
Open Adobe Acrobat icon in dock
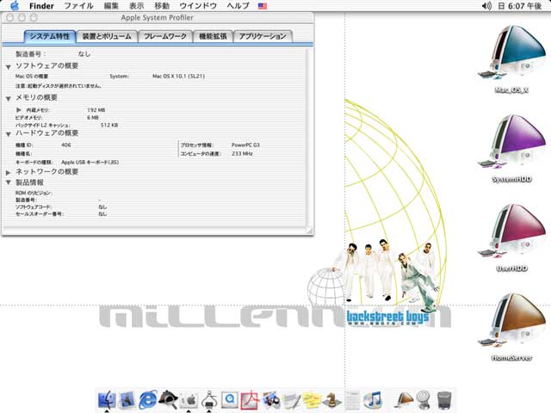(250, 399)
